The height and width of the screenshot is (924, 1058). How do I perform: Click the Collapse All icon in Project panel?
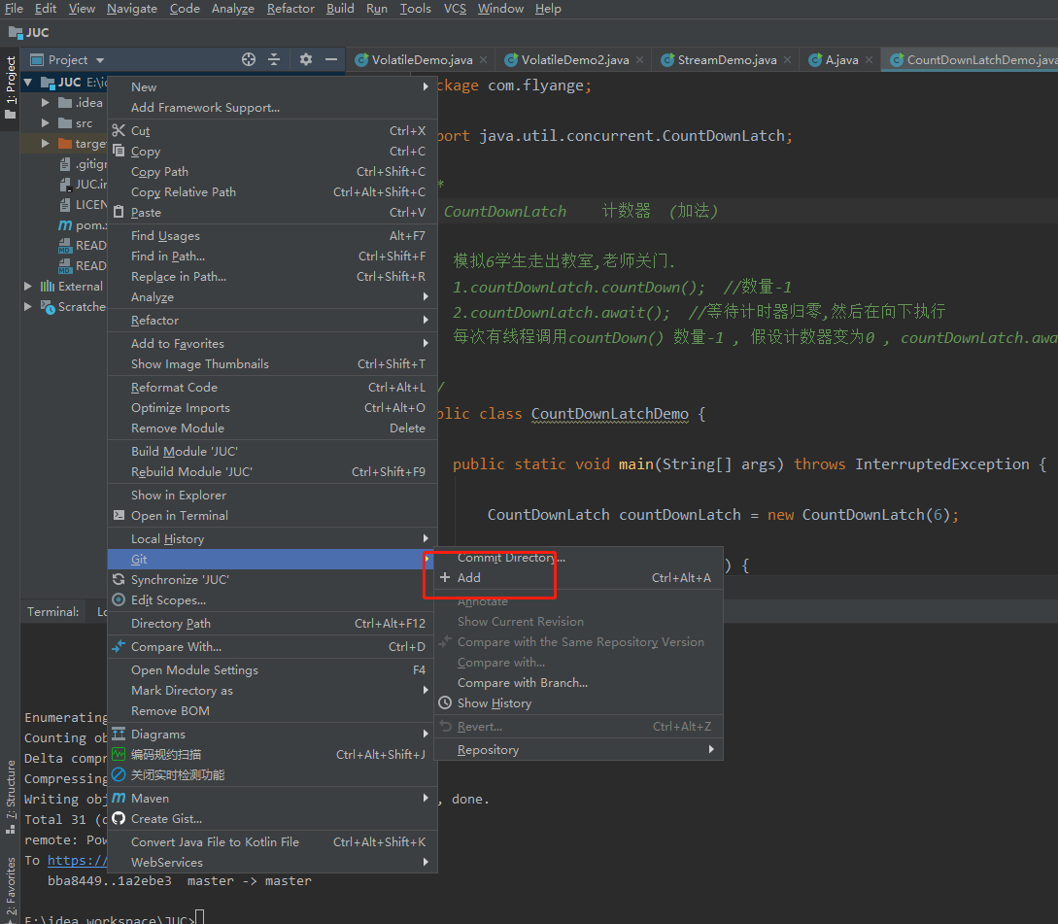pyautogui.click(x=274, y=60)
